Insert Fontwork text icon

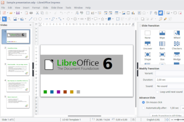(x=151, y=13)
